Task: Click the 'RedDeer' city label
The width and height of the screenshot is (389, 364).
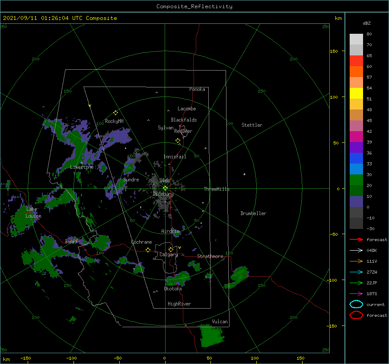Action: point(183,131)
